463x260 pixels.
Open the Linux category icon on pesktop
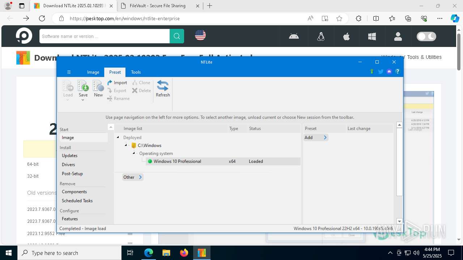(x=320, y=36)
